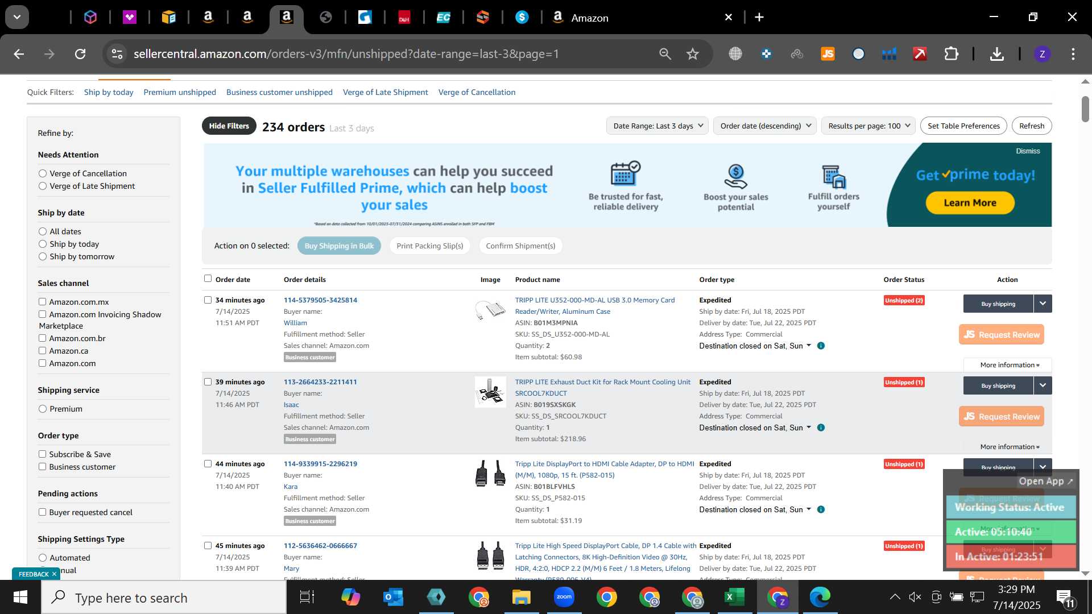Screen dimensions: 1092x614
Task: Open the Chrome profile avatar Z
Action: [x=1042, y=54]
